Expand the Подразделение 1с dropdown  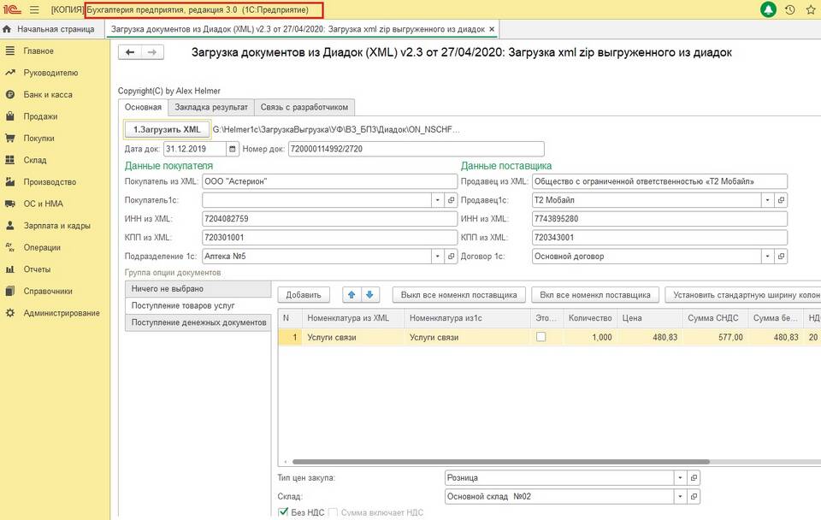[x=438, y=256]
